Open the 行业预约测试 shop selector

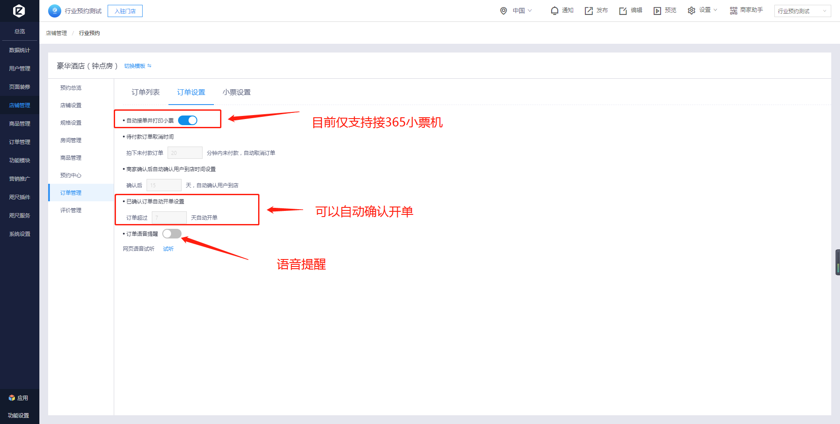(x=802, y=11)
